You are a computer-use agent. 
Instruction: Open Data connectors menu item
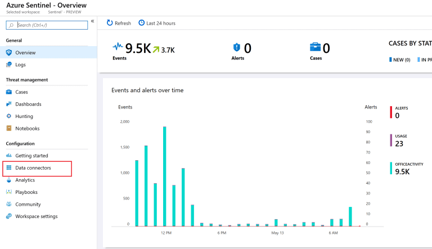pos(33,168)
